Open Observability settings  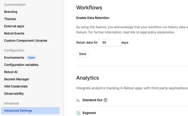coord(14,93)
